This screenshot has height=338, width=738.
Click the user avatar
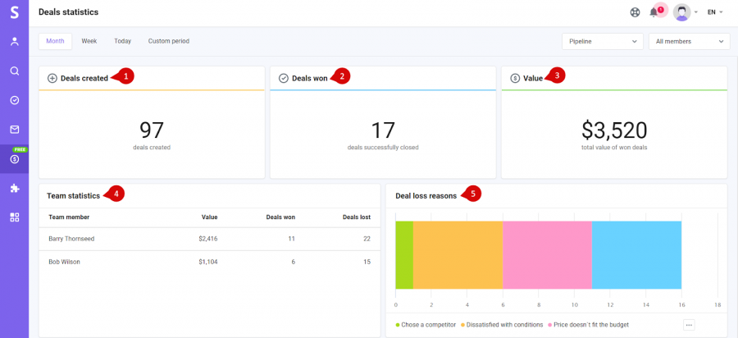681,12
